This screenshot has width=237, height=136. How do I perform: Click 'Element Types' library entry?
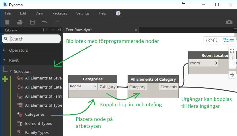tap(38, 124)
